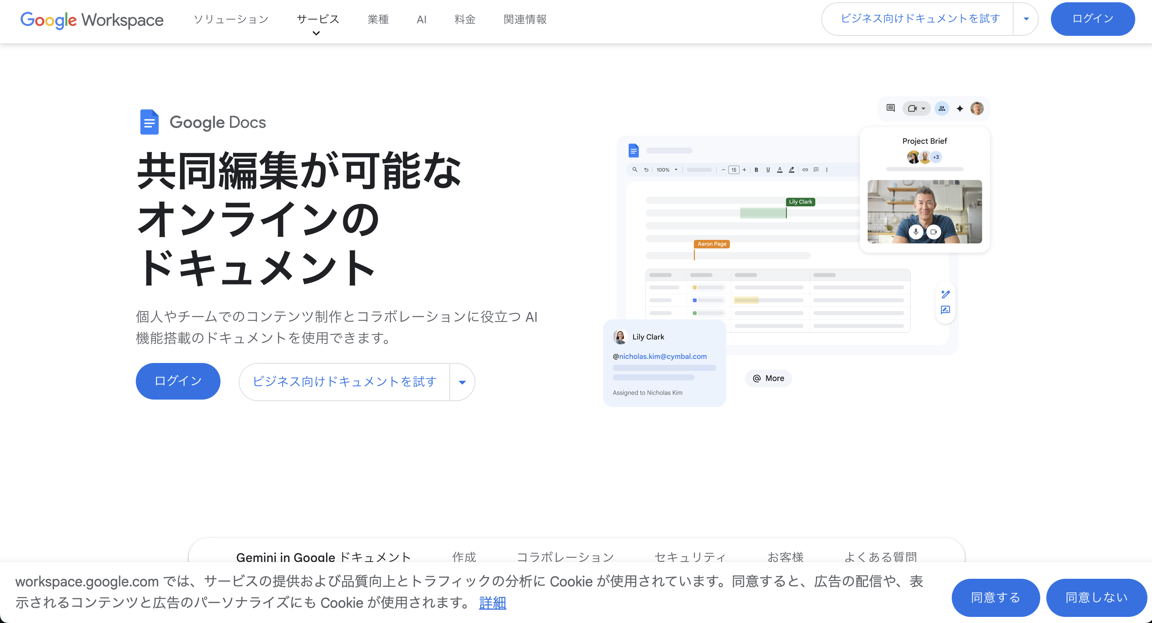The image size is (1152, 623).
Task: Switch to the セキュリティ tab
Action: pos(690,557)
